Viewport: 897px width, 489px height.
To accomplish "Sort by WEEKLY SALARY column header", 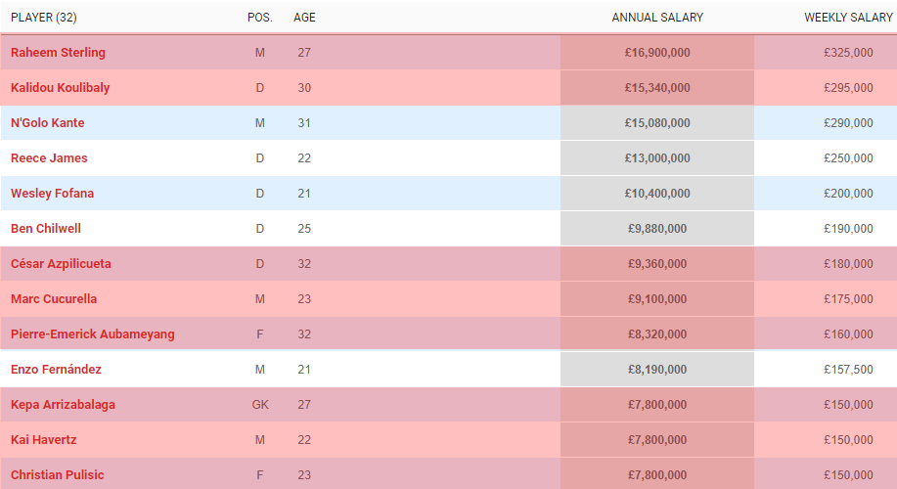I will point(848,18).
